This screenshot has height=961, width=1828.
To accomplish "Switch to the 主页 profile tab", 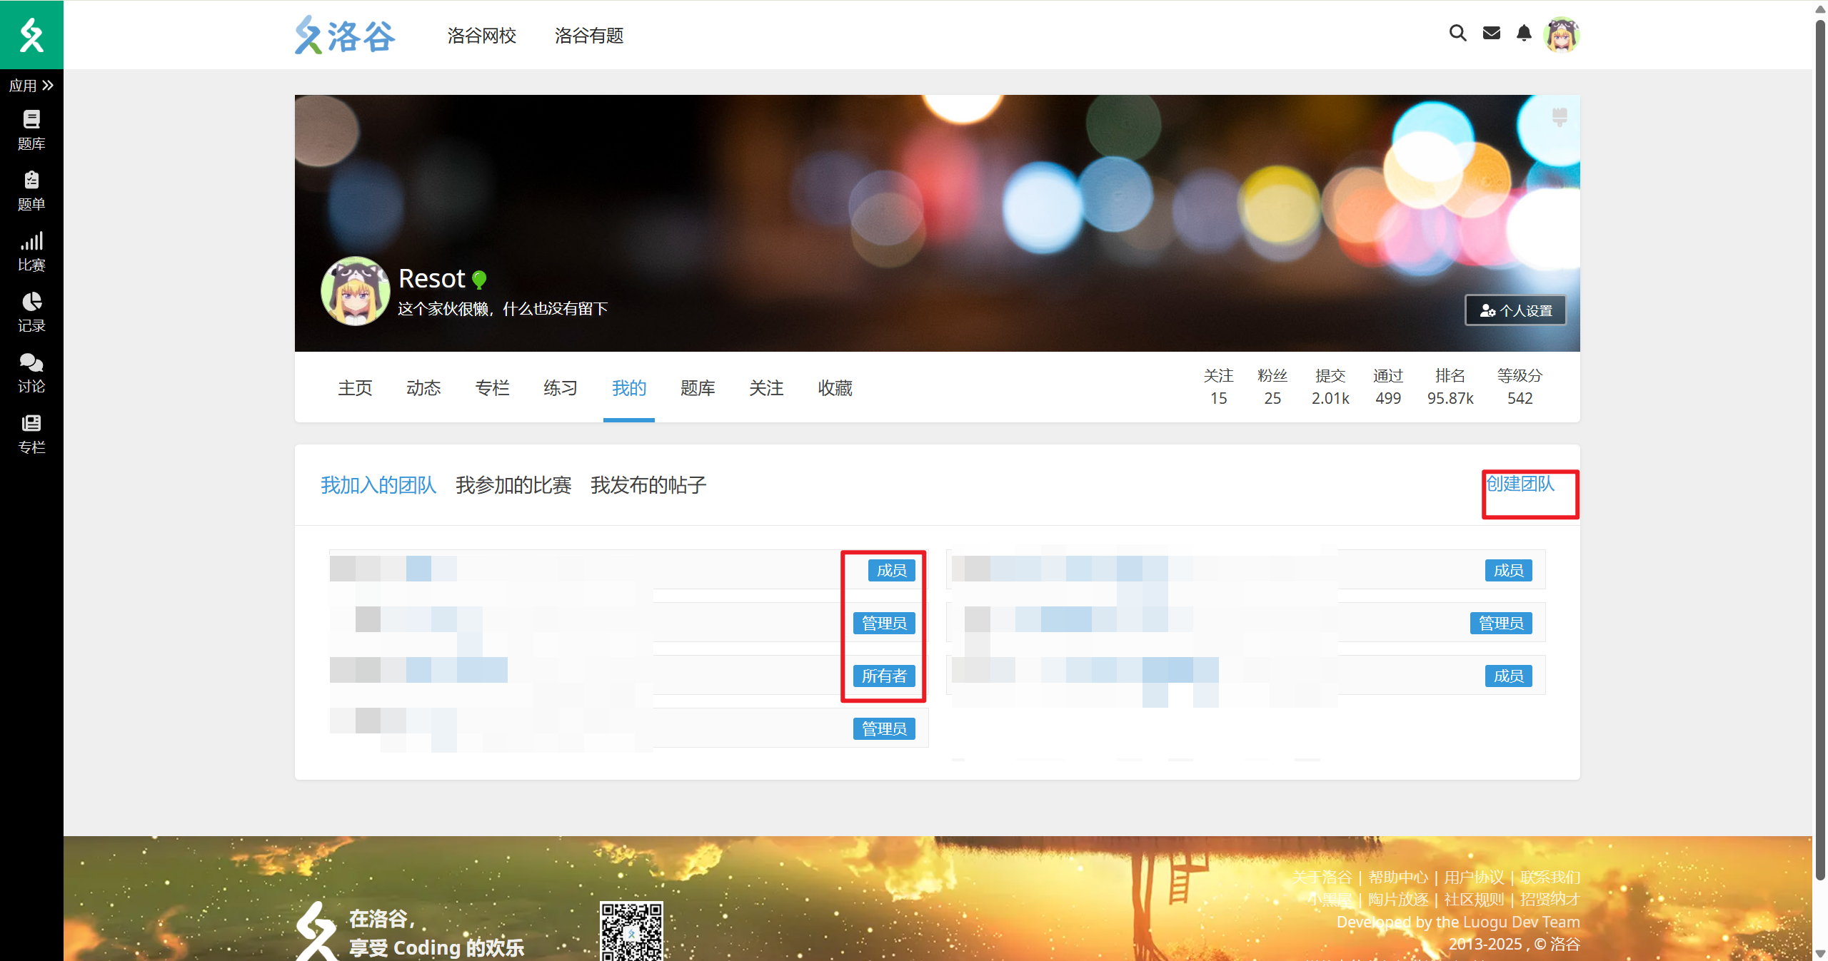I will pyautogui.click(x=355, y=388).
